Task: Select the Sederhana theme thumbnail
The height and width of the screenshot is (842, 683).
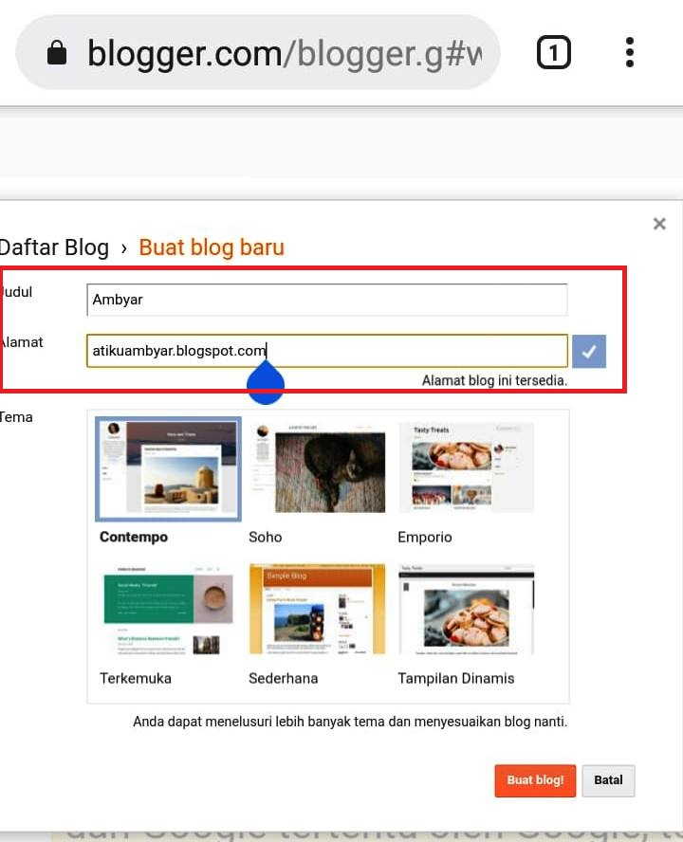Action: (317, 609)
